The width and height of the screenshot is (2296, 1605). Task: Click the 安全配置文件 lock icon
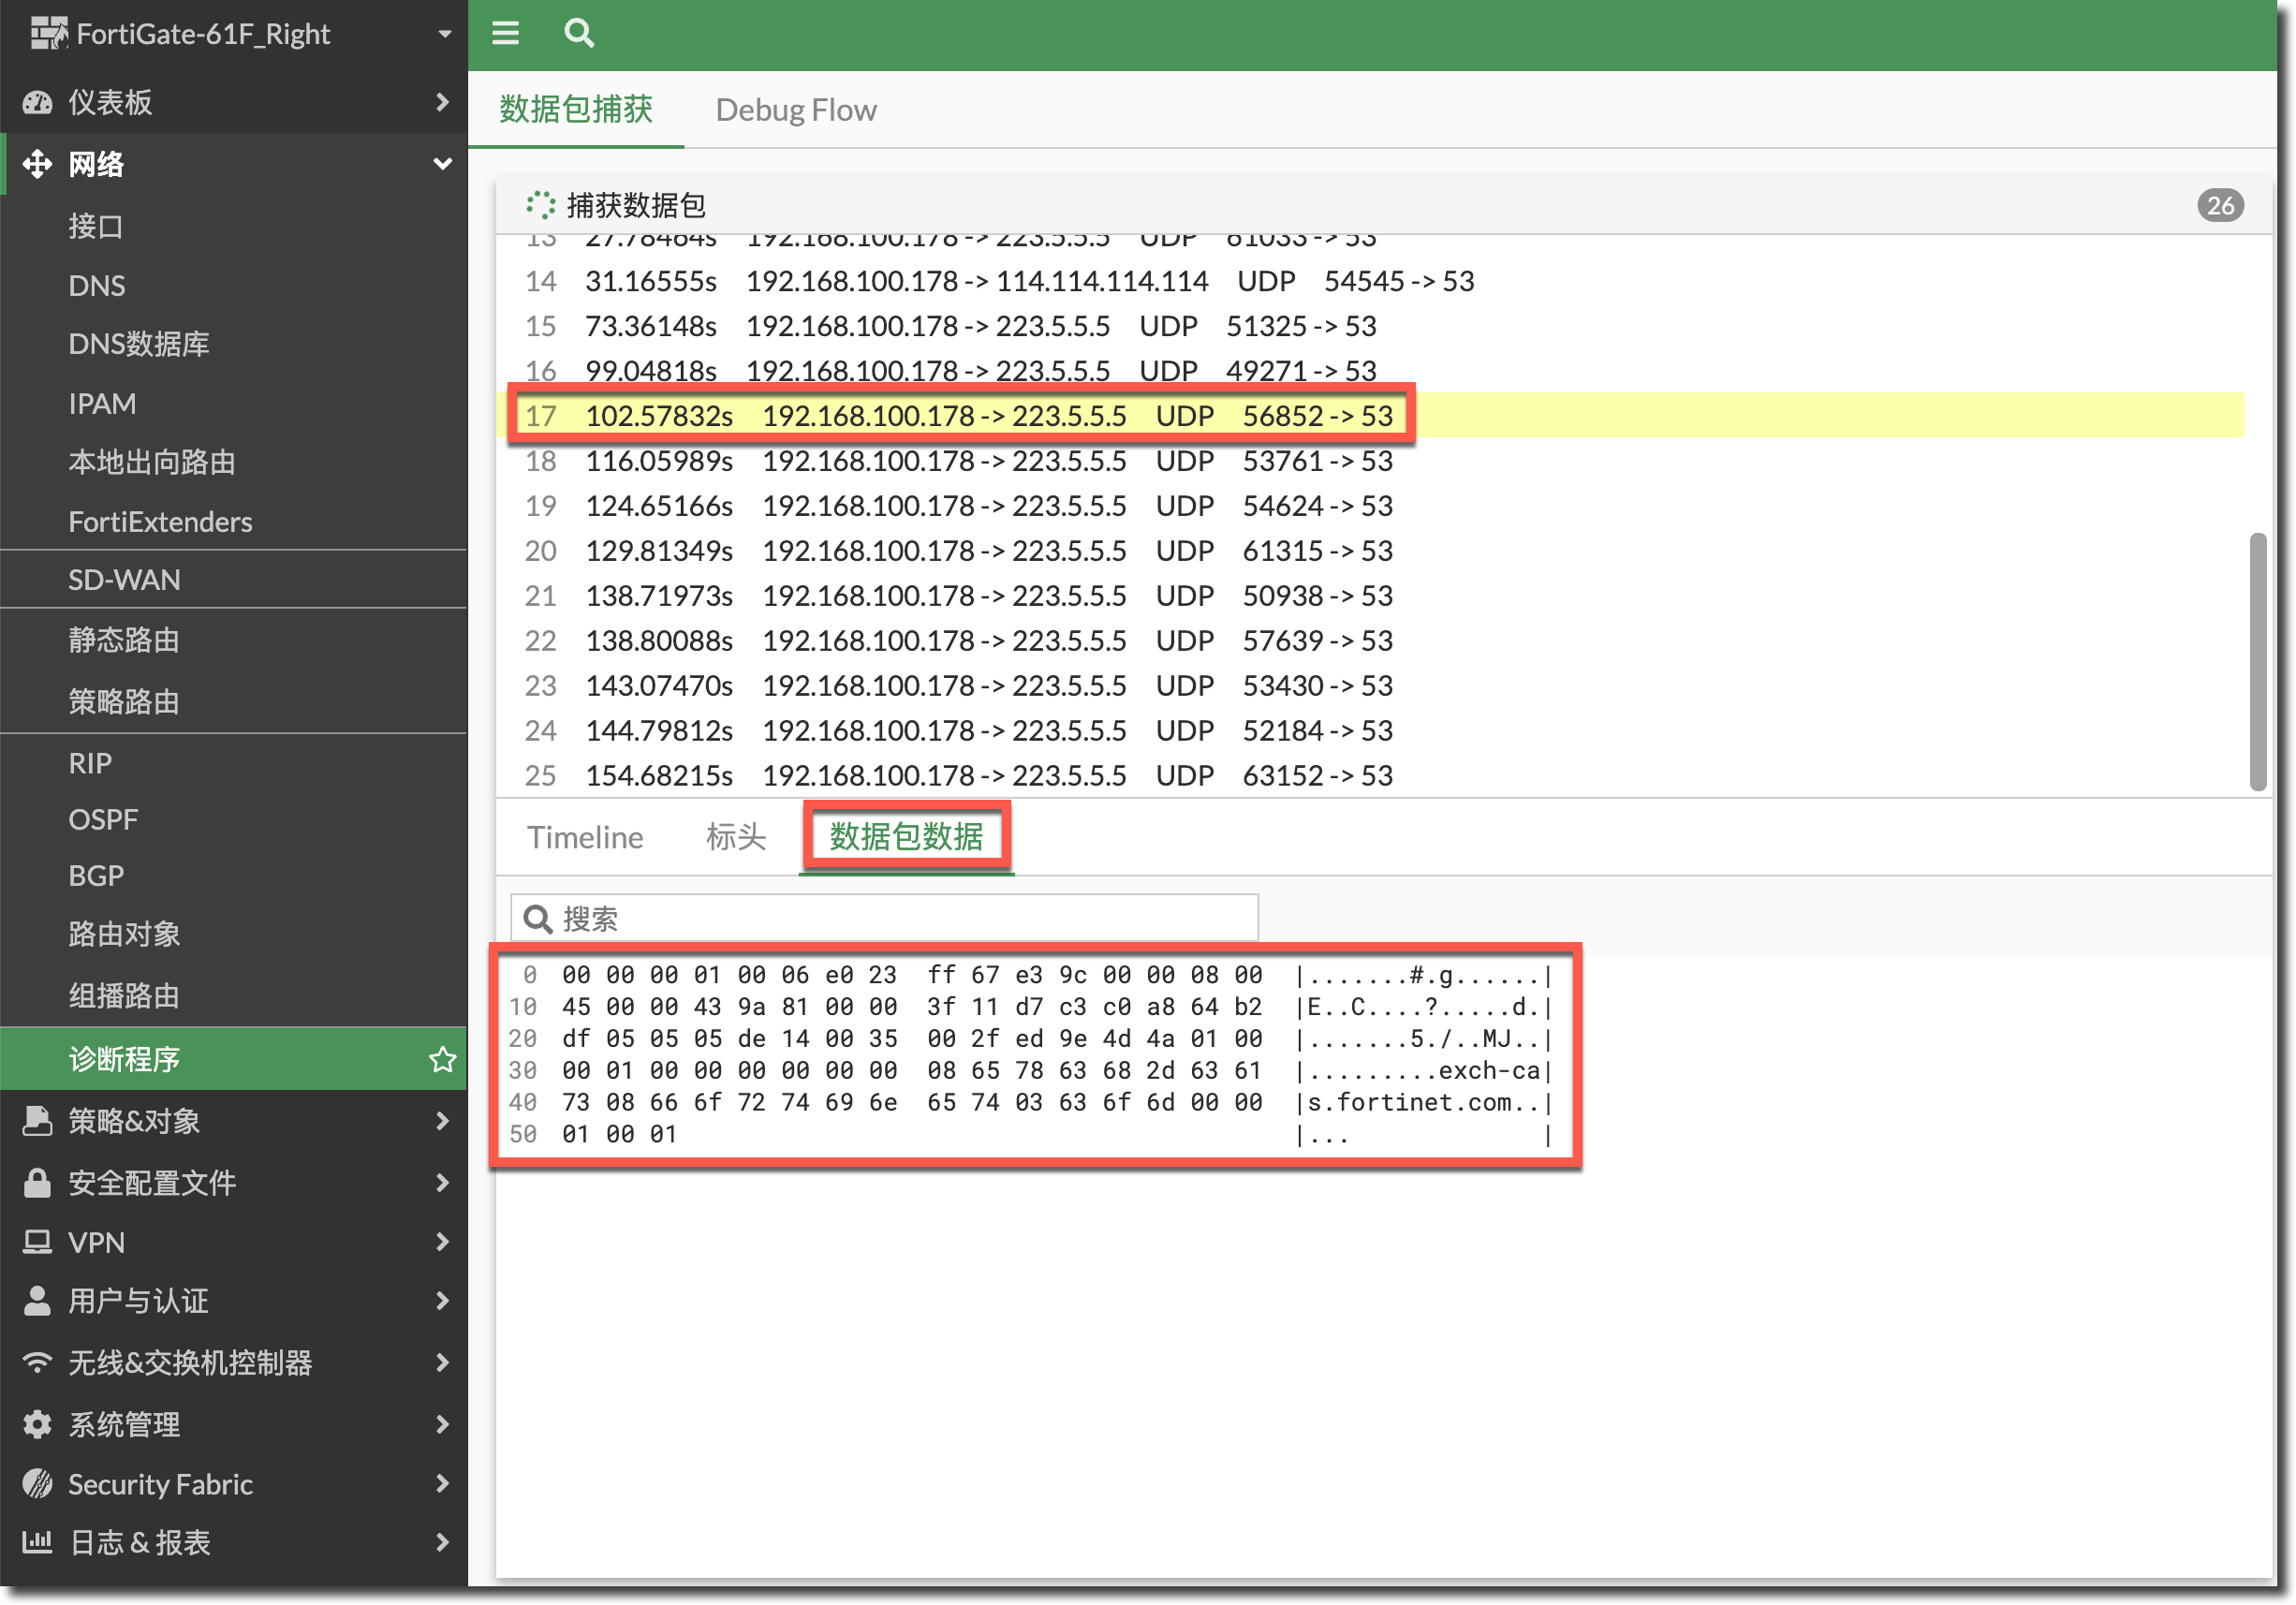pyautogui.click(x=38, y=1183)
